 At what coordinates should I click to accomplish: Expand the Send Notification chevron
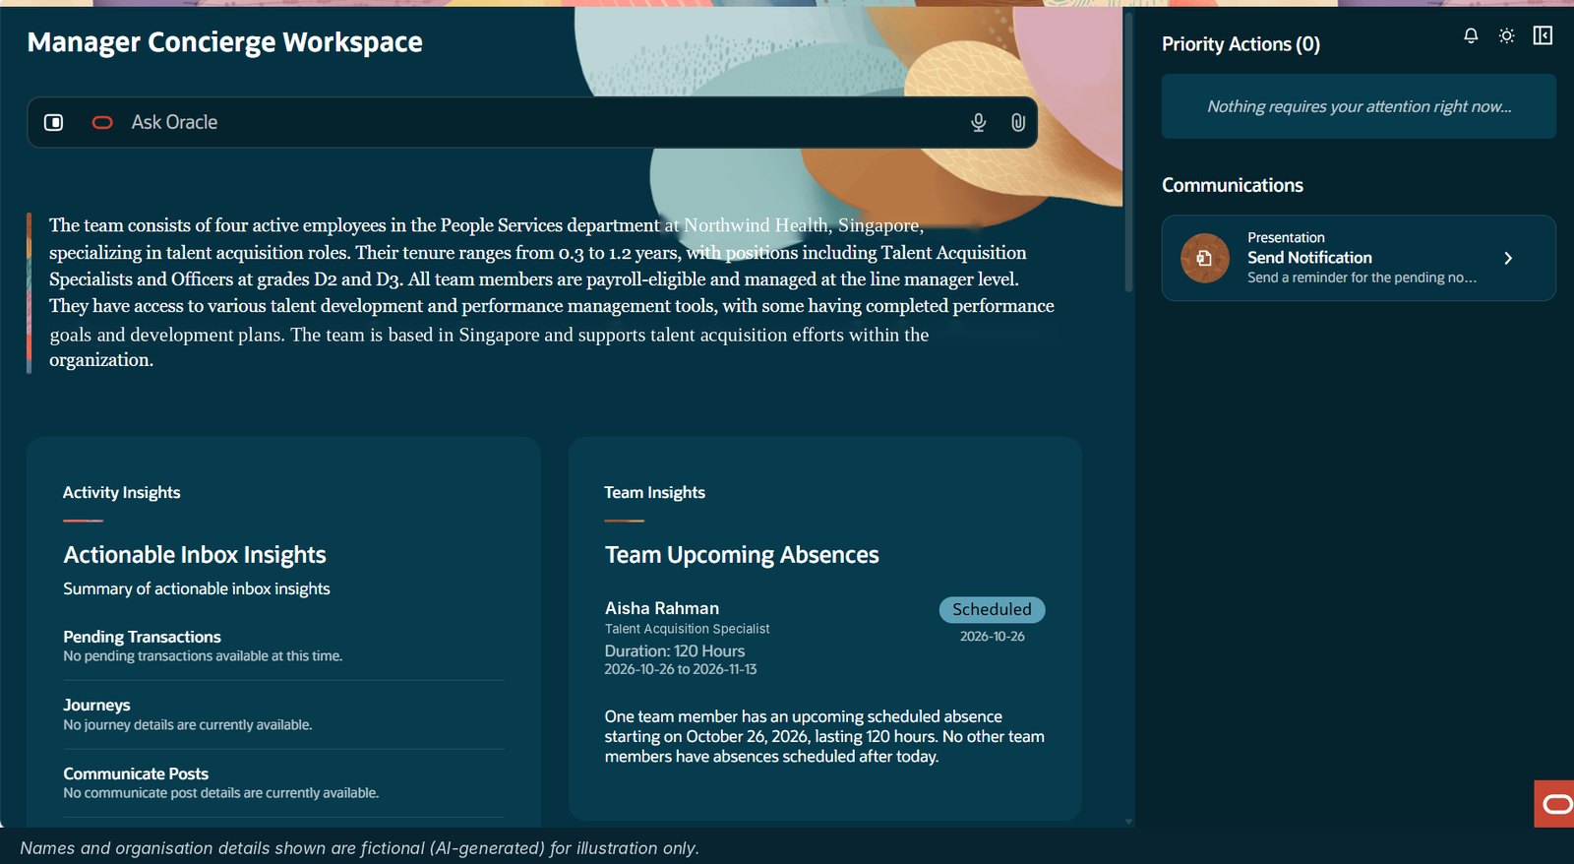pyautogui.click(x=1508, y=258)
